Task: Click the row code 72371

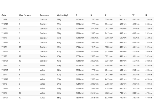Action: 4,19
